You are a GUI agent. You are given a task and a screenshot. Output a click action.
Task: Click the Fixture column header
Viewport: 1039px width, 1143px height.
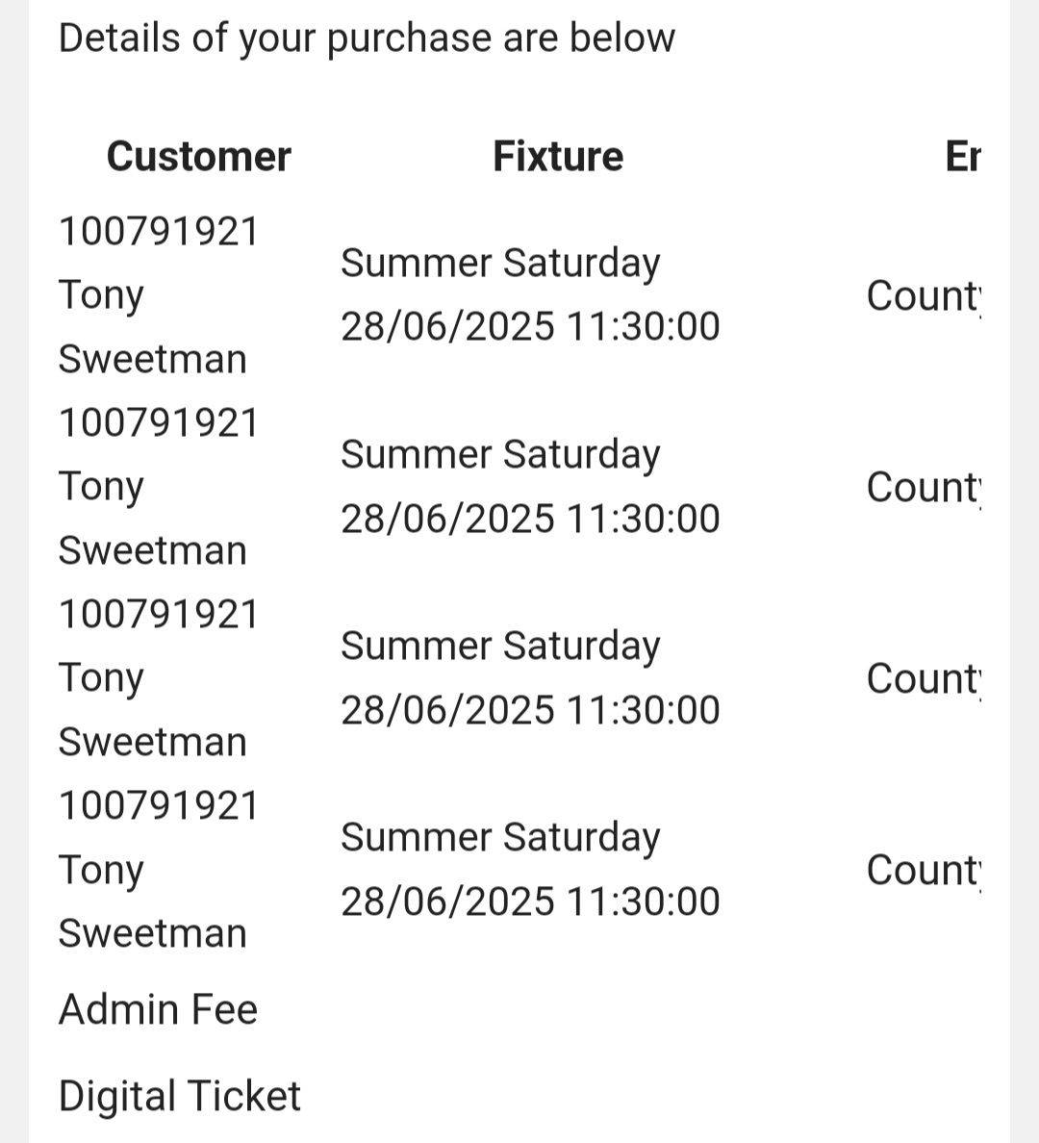(x=558, y=156)
